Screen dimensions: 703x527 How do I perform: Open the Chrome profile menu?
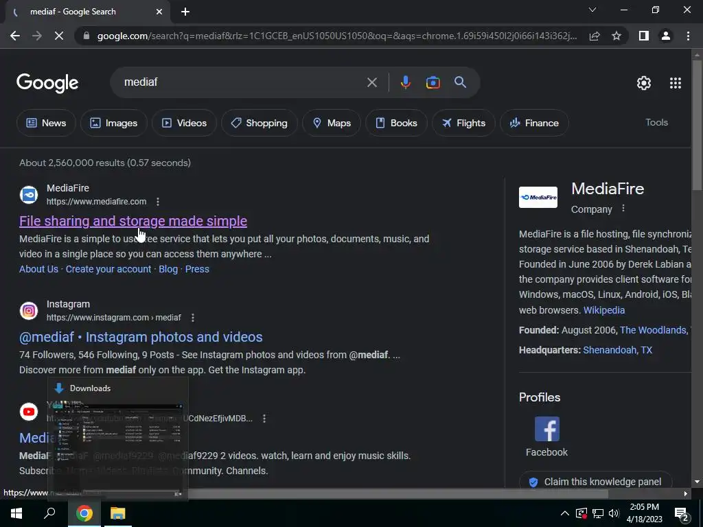666,36
